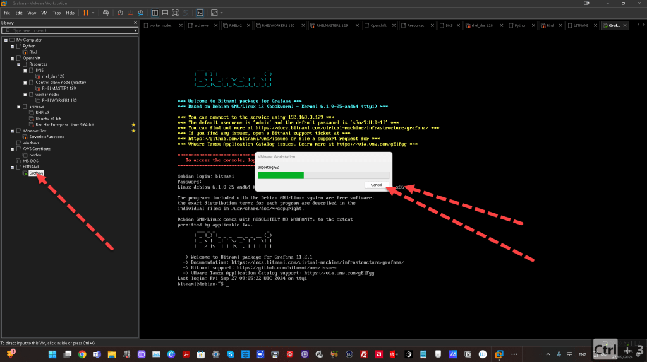This screenshot has width=647, height=362.
Task: Open the Help menu
Action: [x=70, y=13]
